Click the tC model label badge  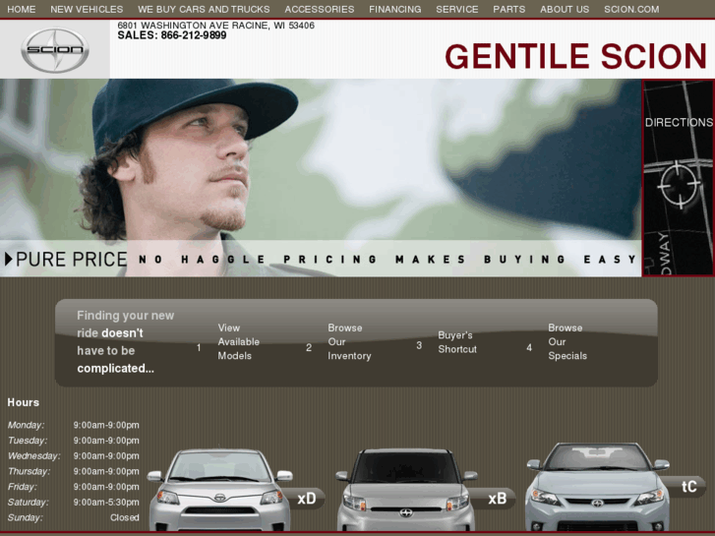coord(688,487)
